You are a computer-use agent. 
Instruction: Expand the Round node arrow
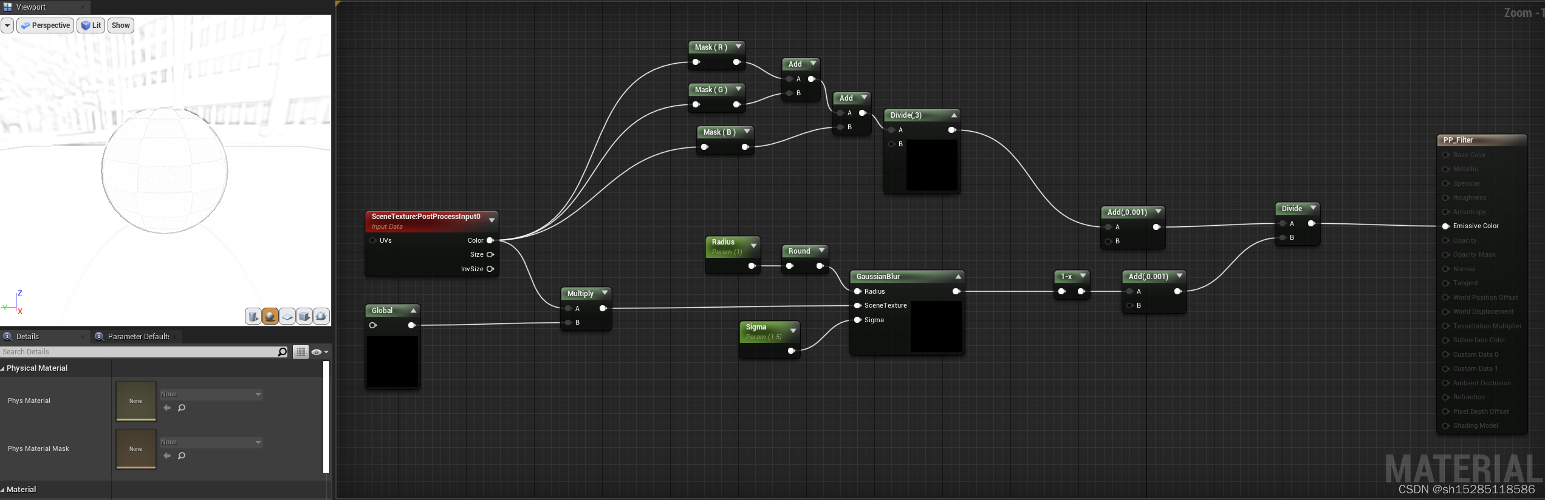click(x=821, y=251)
